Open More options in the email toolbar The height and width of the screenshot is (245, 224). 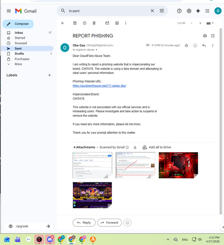tap(126, 23)
